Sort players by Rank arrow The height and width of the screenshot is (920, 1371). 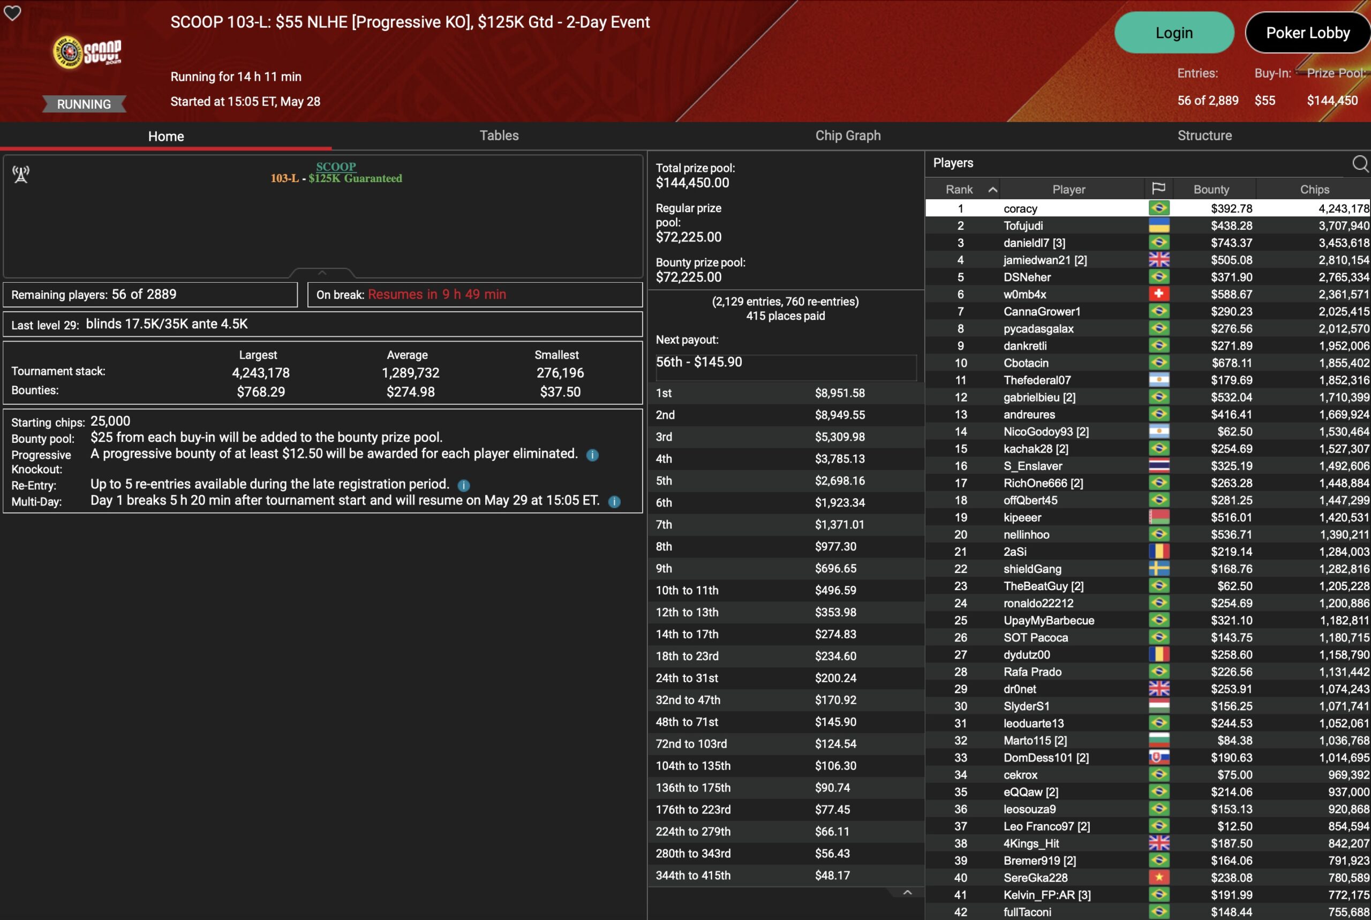[x=992, y=190]
